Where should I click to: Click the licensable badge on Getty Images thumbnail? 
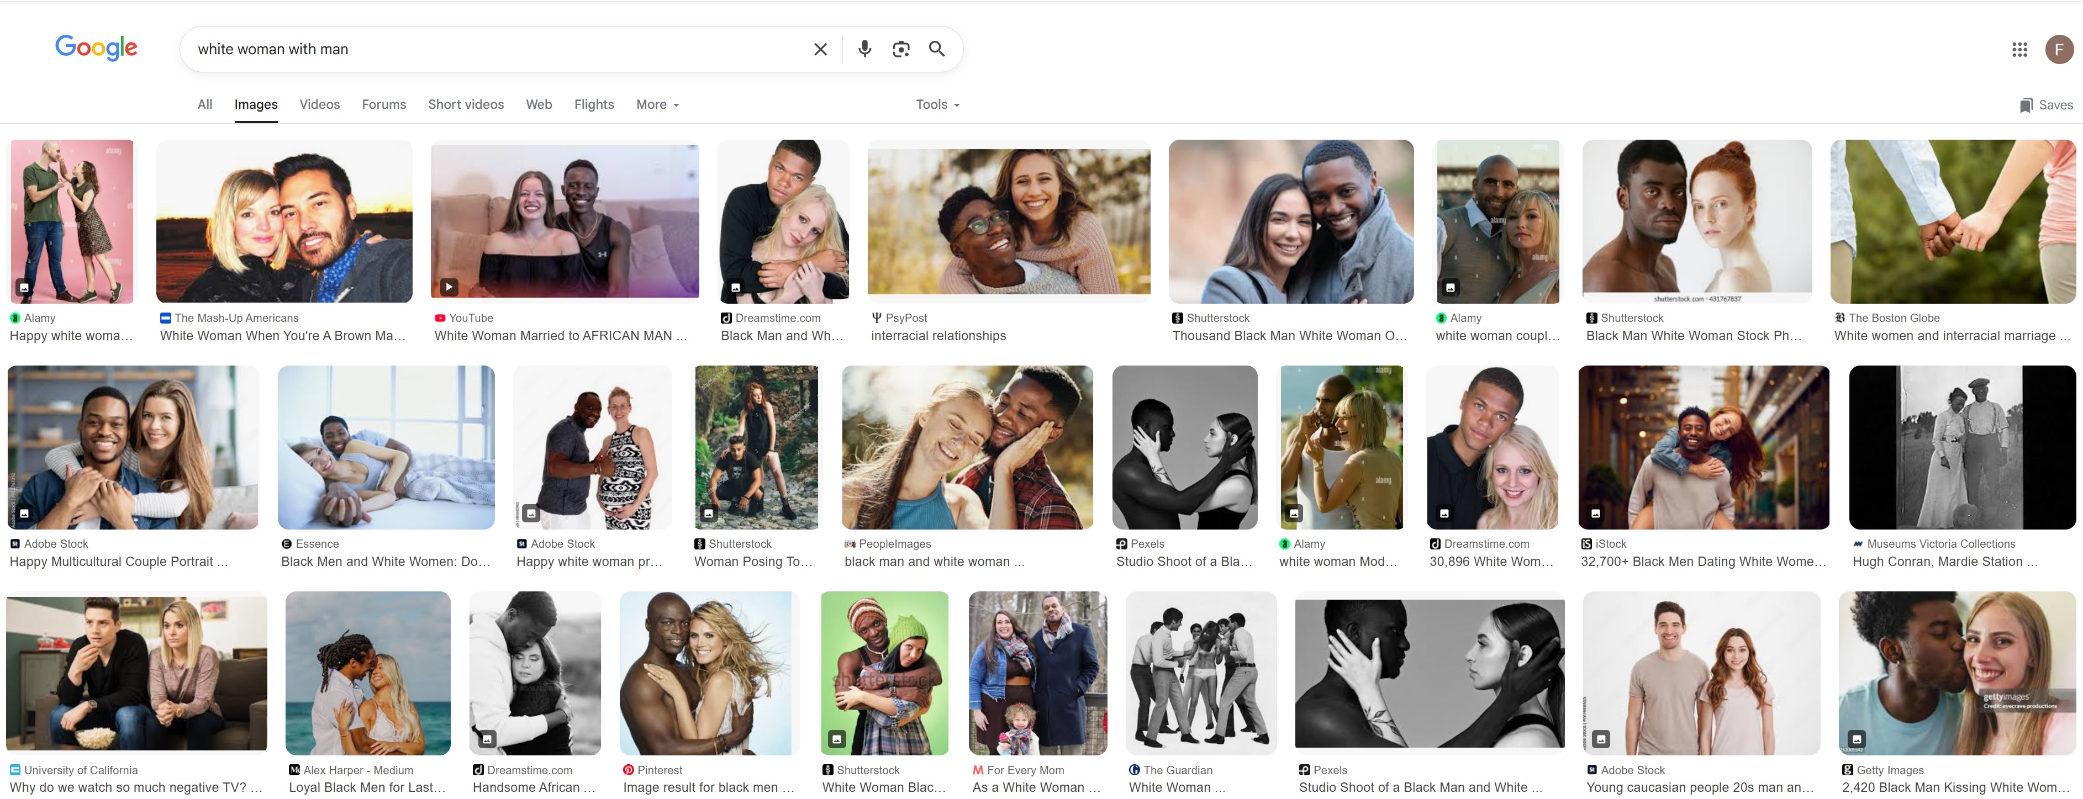point(1857,738)
